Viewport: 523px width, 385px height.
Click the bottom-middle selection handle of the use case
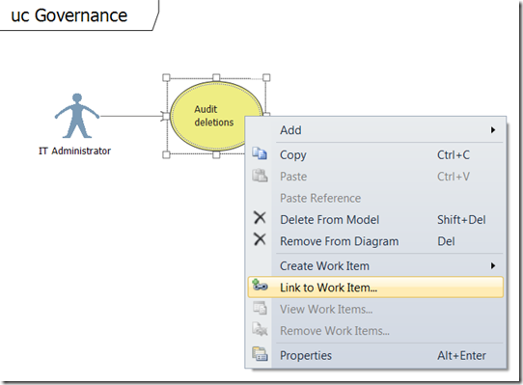pos(216,154)
